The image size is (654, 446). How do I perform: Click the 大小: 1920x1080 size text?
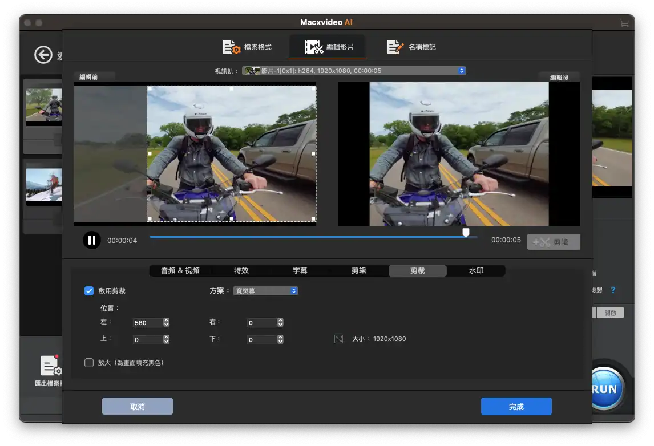[x=379, y=339]
